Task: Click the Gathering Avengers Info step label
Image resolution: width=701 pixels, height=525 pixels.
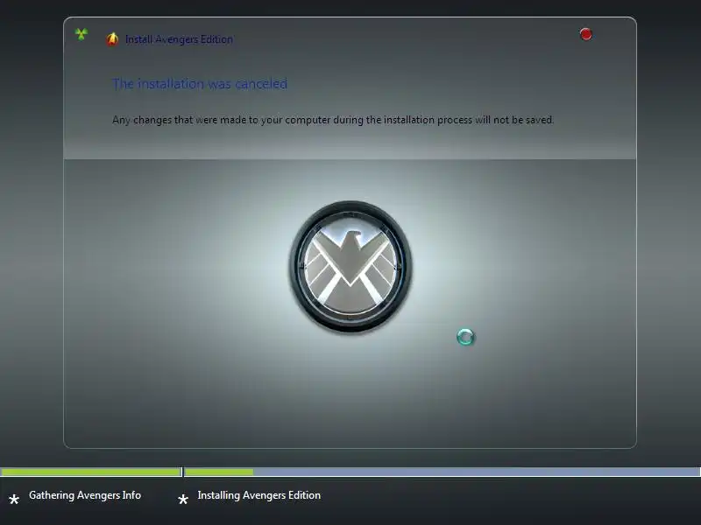Action: click(x=85, y=495)
